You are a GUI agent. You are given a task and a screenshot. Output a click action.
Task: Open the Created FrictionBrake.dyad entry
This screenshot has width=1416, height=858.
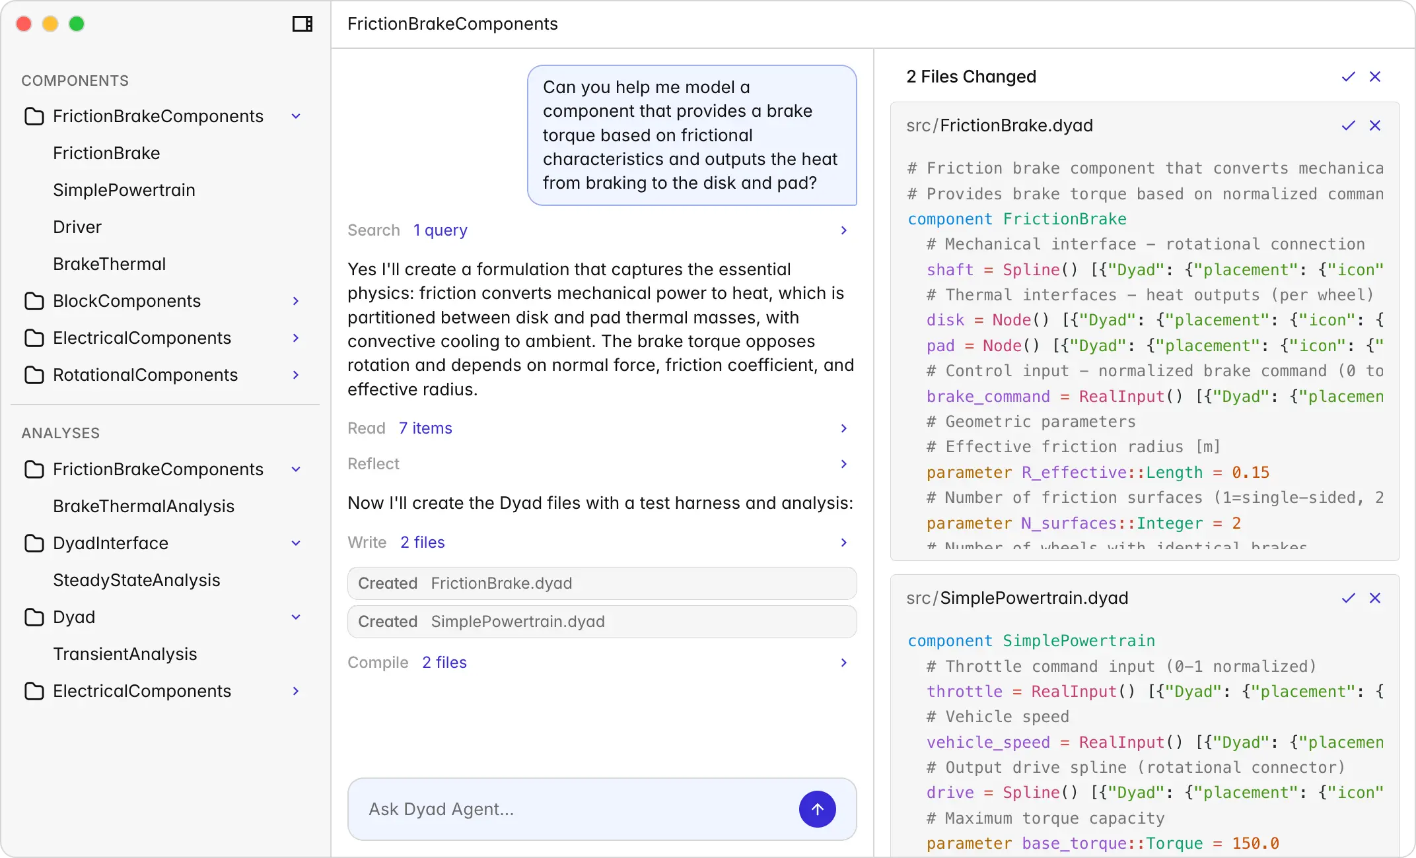[602, 583]
